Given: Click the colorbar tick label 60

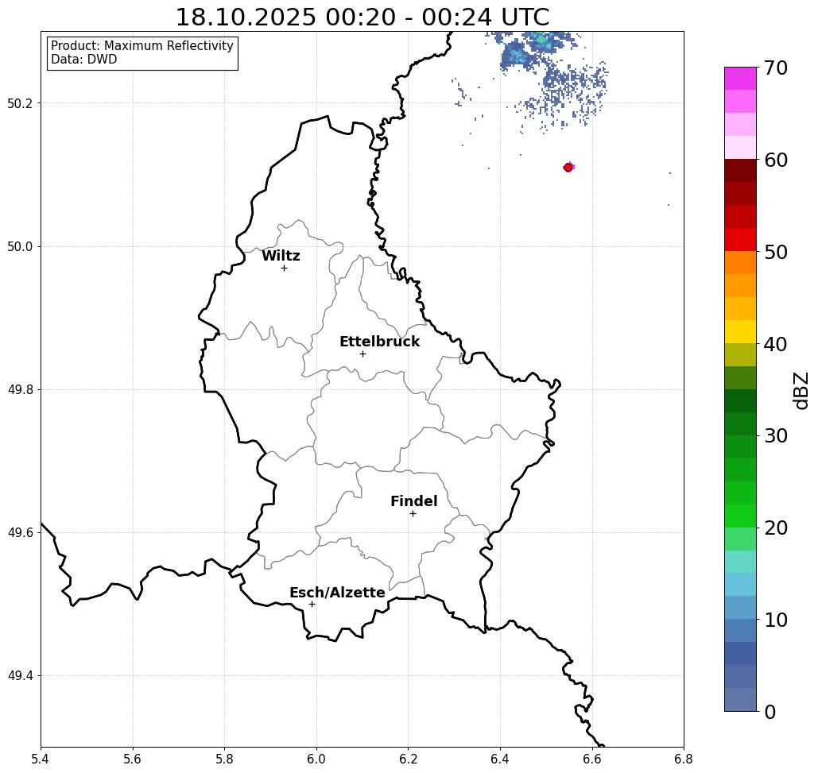Looking at the screenshot, I should click(776, 160).
